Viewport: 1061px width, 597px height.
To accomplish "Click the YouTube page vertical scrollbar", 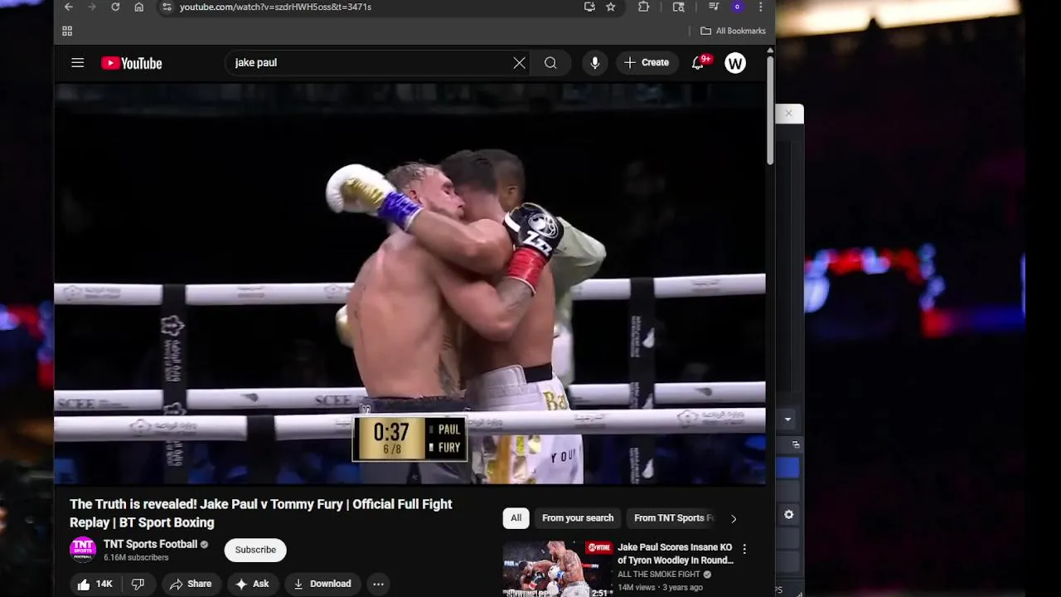I will (770, 112).
